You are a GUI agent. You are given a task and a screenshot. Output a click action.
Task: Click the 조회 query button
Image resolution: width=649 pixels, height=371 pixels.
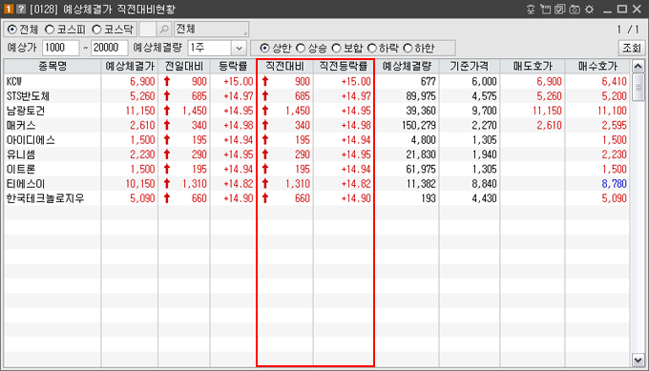pyautogui.click(x=632, y=48)
